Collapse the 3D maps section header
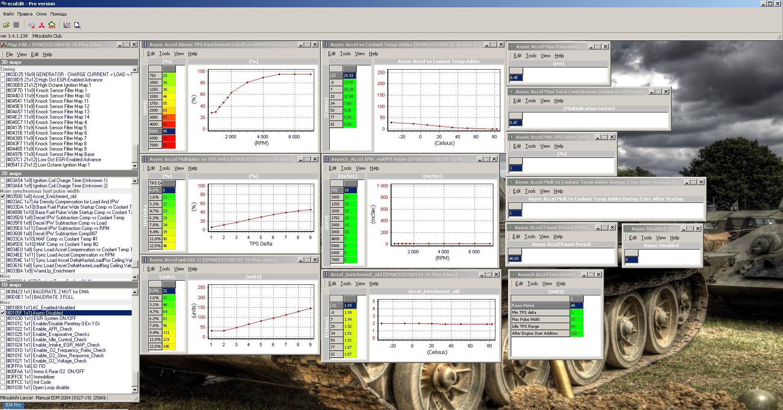 pos(11,62)
